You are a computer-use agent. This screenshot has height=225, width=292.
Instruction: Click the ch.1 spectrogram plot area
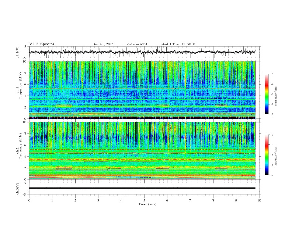142,90
